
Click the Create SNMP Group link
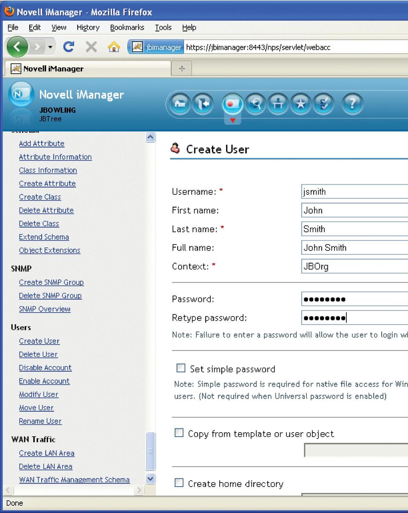tap(51, 282)
